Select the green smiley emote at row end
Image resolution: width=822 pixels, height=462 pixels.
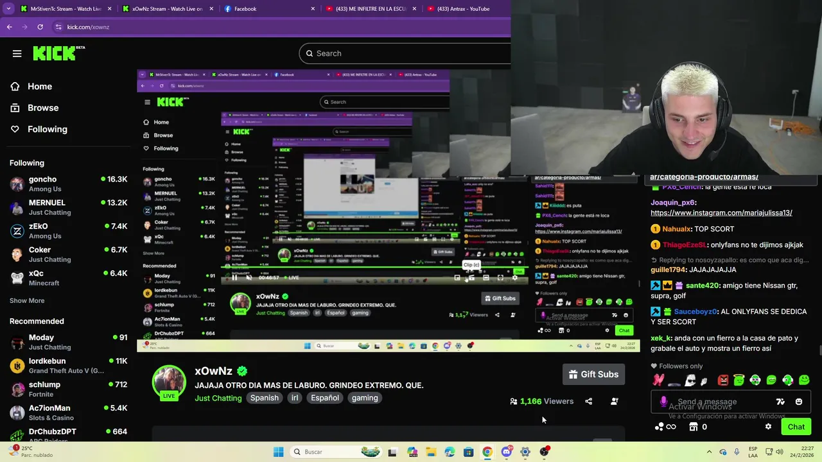[x=804, y=380]
